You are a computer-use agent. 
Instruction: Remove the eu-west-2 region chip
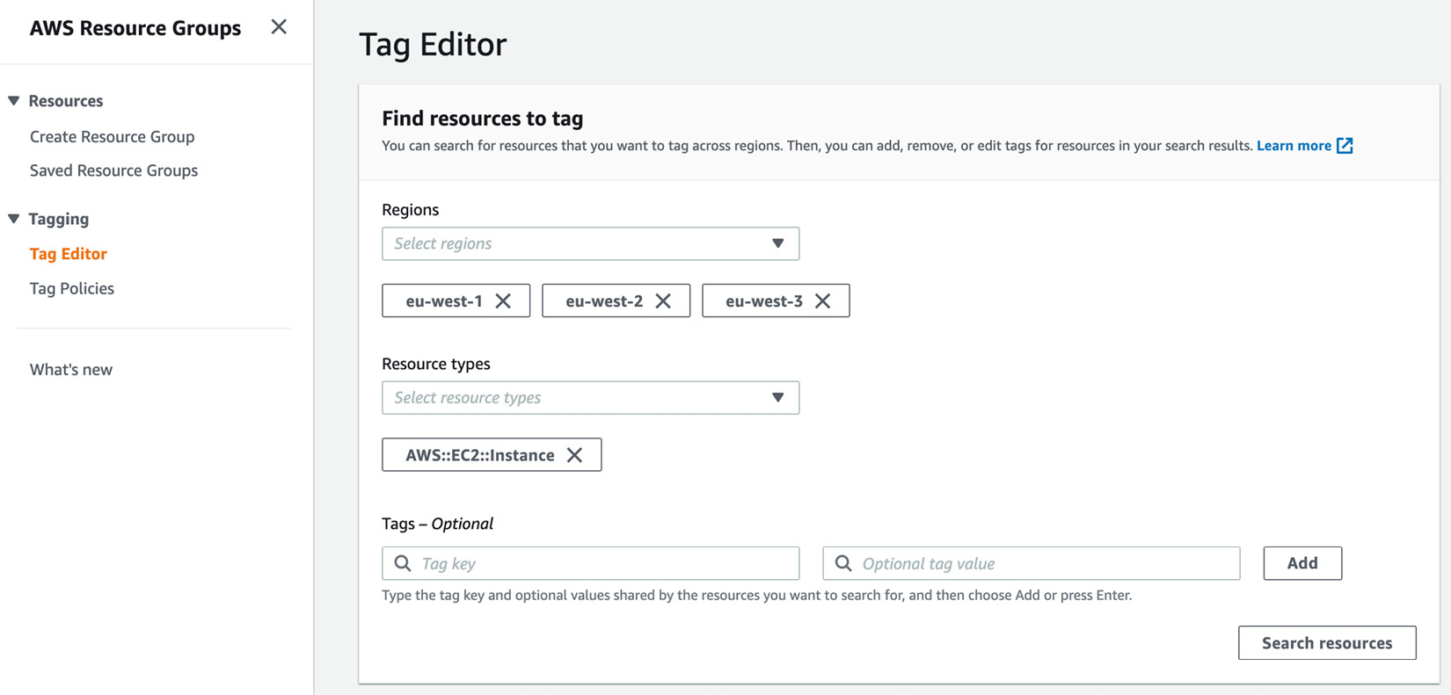[663, 301]
